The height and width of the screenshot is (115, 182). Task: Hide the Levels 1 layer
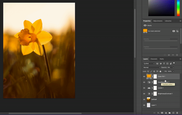[x=144, y=88]
